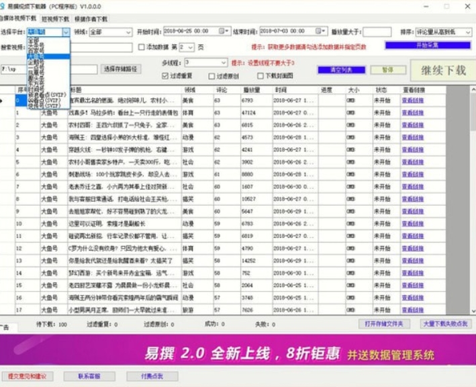This screenshot has width=476, height=387.
Task: Switch to the 短视频下载 tab
Action: point(55,19)
